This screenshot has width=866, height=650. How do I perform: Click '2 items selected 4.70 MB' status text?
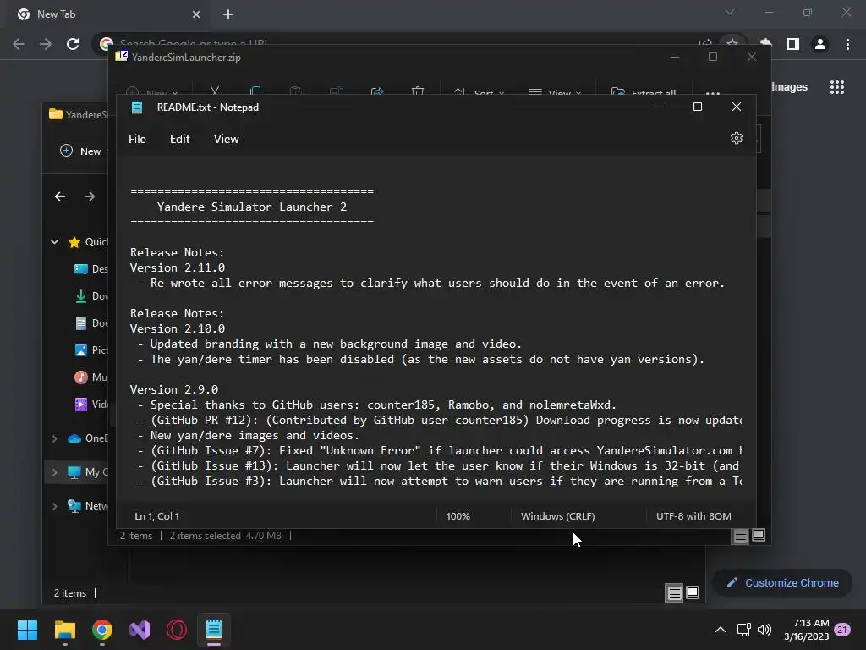pyautogui.click(x=225, y=536)
